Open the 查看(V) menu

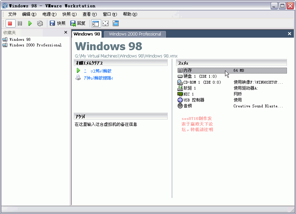(90, 14)
